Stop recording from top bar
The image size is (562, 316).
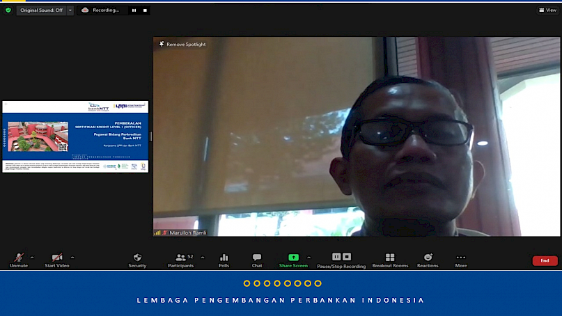click(x=145, y=10)
